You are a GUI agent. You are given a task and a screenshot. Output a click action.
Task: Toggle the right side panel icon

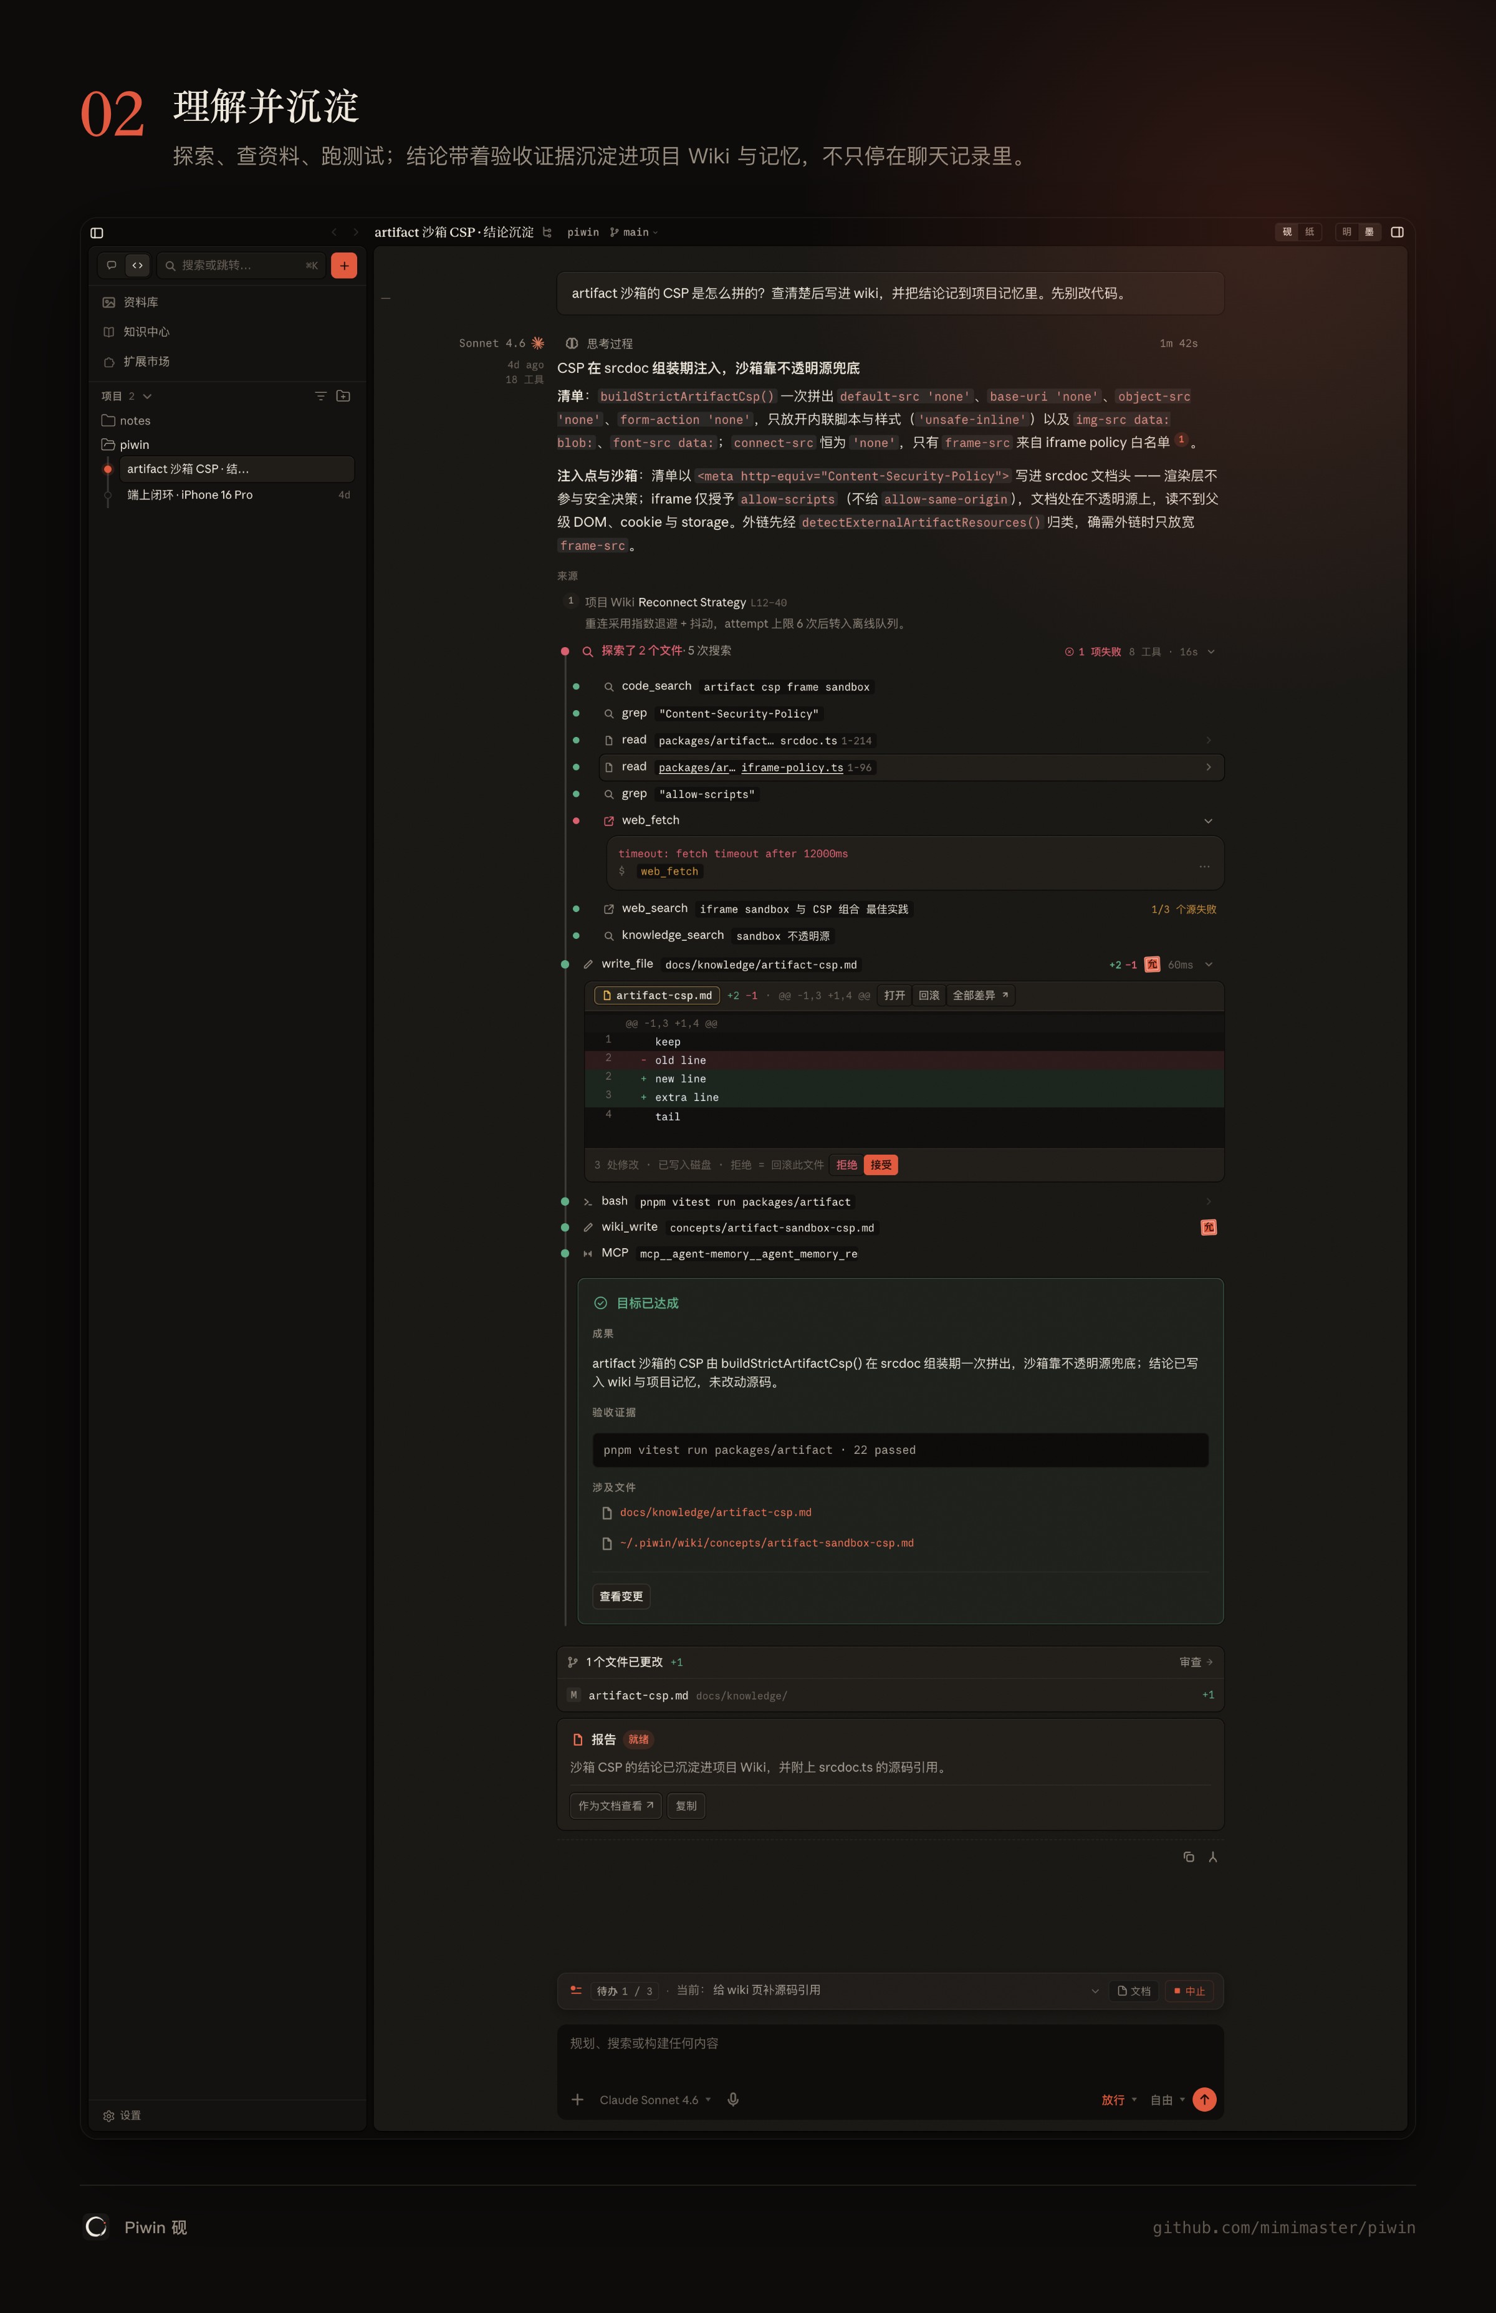1397,232
